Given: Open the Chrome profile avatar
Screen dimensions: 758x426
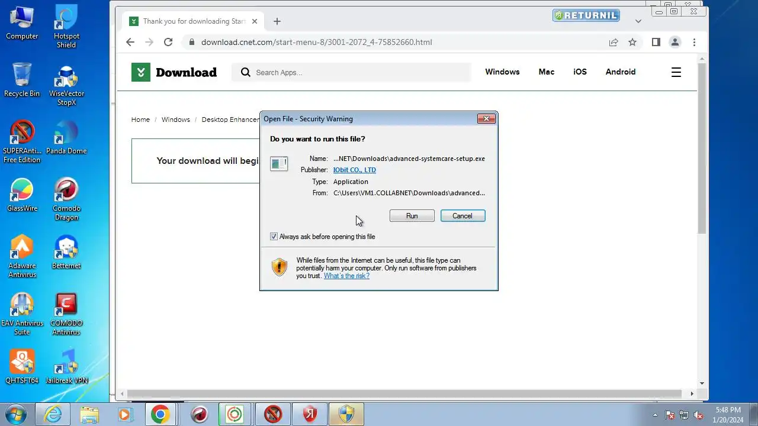Looking at the screenshot, I should 675,42.
